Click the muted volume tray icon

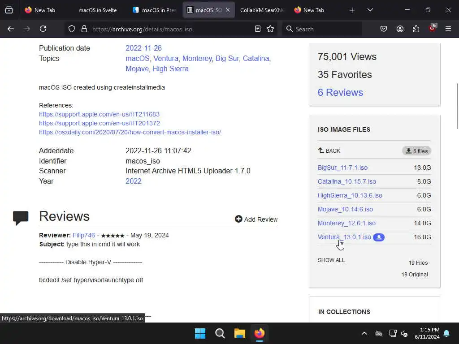405,333
